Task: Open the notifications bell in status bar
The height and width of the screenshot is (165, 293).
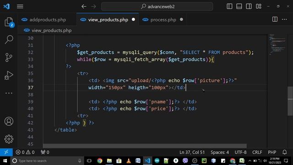Action: point(284,152)
